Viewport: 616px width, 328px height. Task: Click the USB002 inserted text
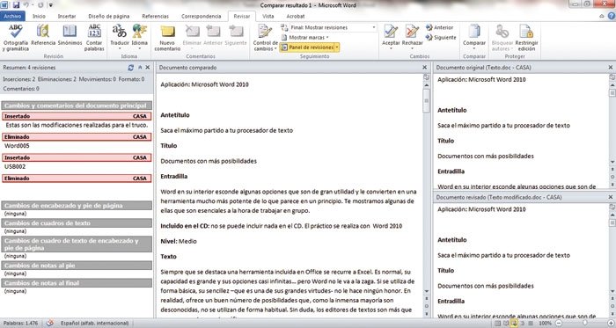(15, 166)
